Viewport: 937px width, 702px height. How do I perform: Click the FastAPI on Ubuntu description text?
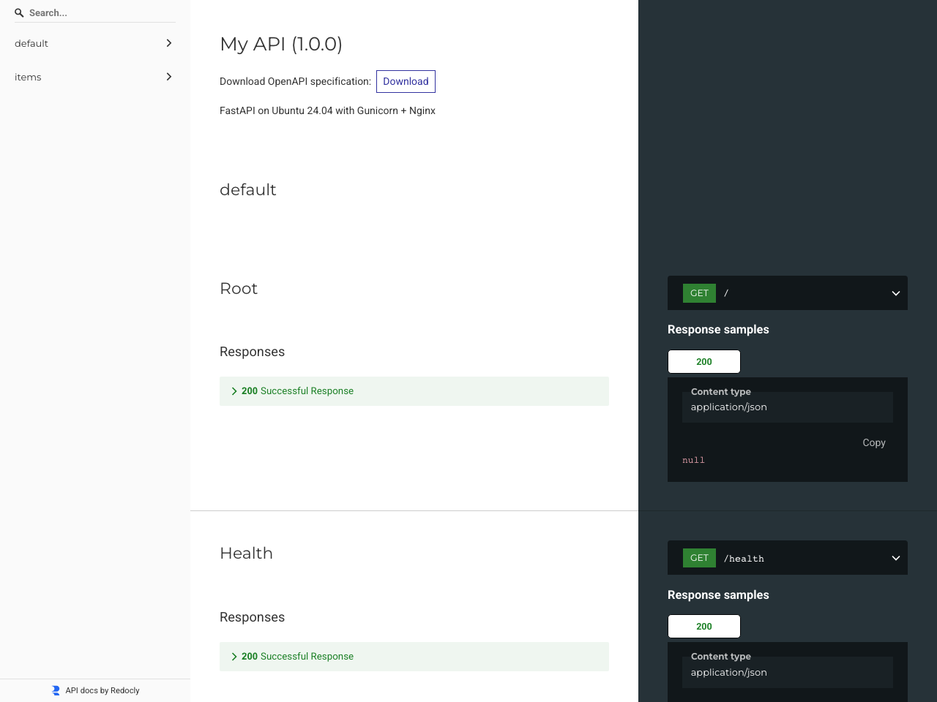[x=327, y=110]
